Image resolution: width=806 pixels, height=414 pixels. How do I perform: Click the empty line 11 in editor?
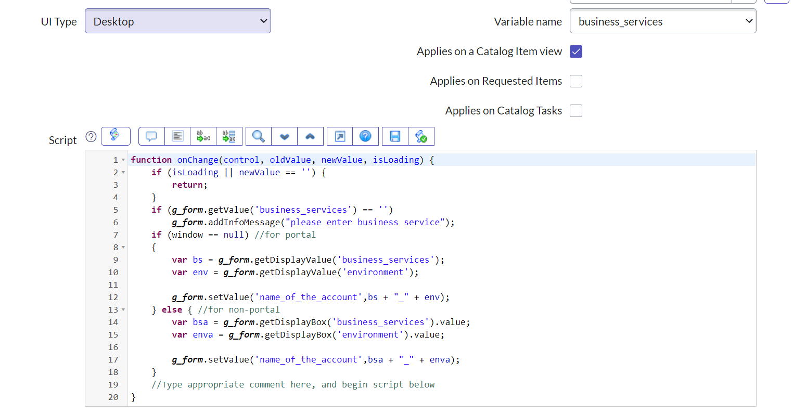(441, 285)
